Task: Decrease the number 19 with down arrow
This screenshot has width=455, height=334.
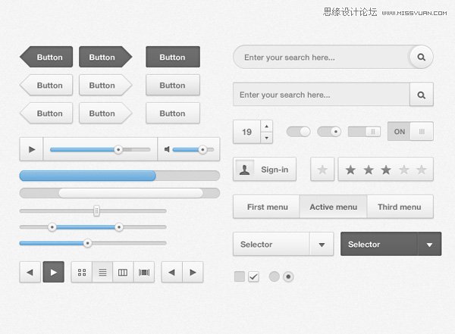Action: [x=266, y=138]
